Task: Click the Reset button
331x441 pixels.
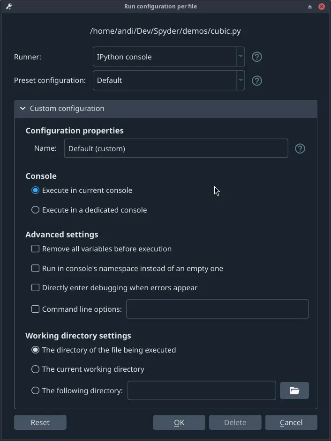Action: coord(40,422)
